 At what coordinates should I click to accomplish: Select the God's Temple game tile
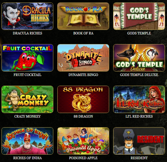(139, 16)
